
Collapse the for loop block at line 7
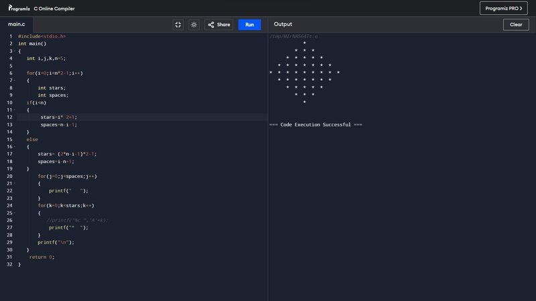[x=15, y=80]
